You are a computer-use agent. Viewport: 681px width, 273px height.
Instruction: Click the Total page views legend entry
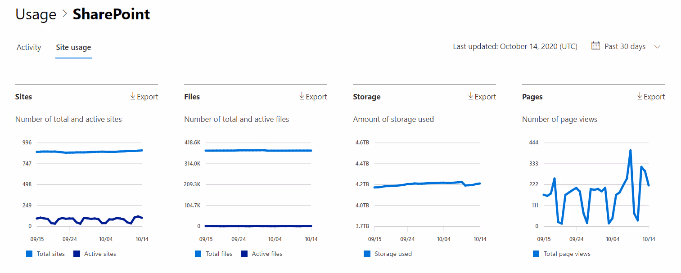click(x=562, y=254)
